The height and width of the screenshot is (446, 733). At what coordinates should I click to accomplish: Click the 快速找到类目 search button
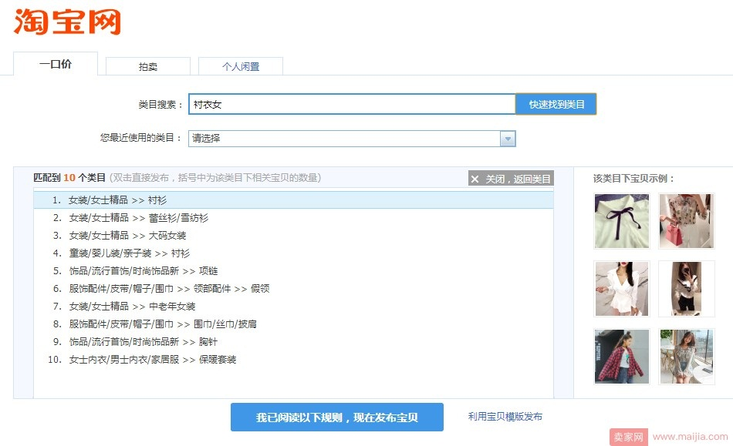pos(556,104)
